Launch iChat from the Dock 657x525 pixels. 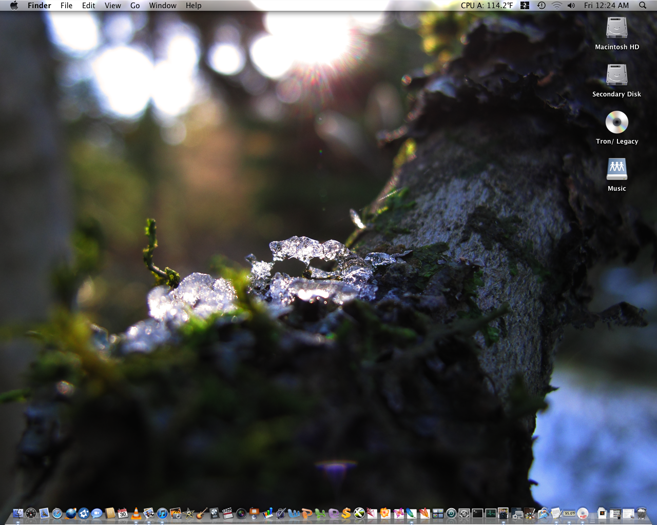pyautogui.click(x=96, y=513)
